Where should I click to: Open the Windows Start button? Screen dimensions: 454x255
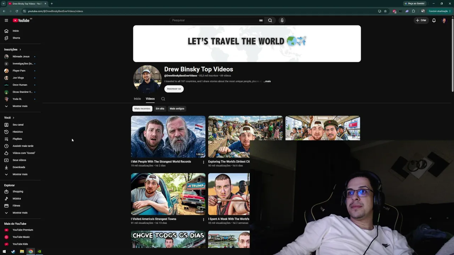click(4, 251)
